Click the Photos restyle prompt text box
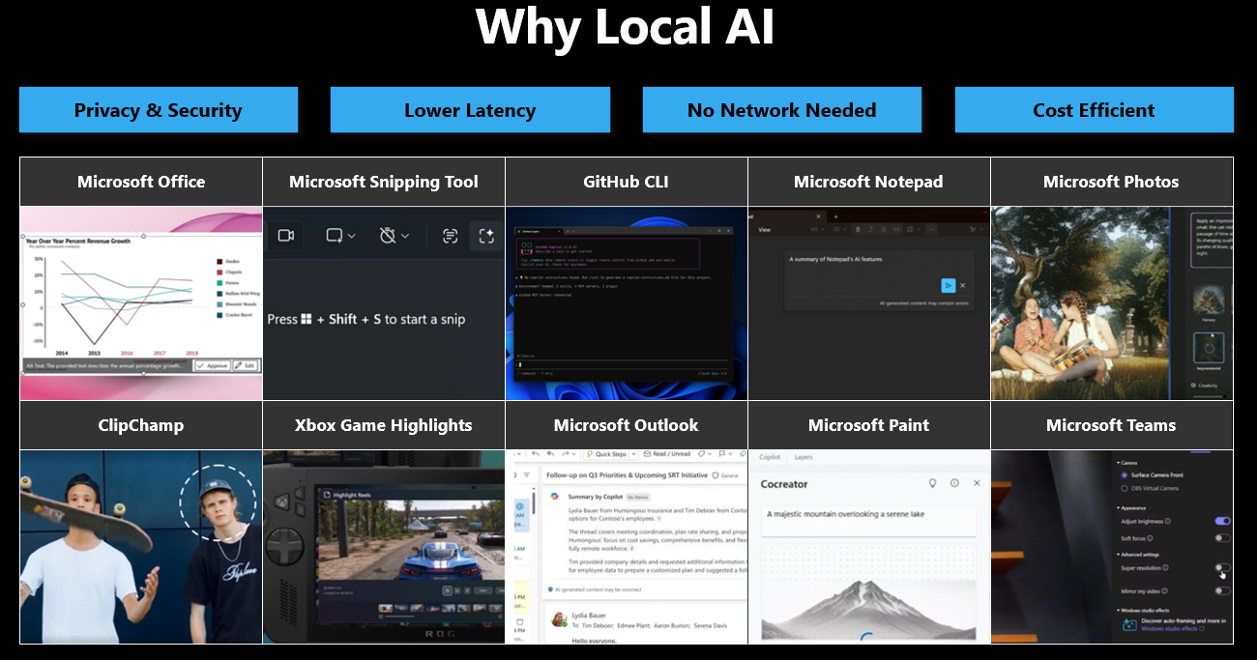The width and height of the screenshot is (1257, 660). [1211, 242]
